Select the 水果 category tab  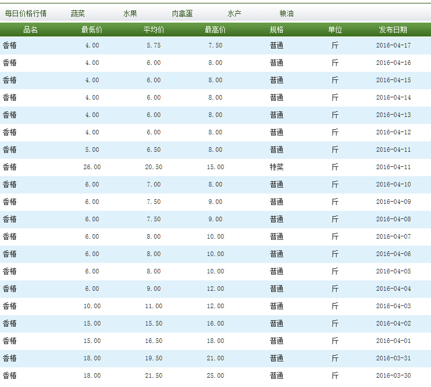[x=130, y=13]
